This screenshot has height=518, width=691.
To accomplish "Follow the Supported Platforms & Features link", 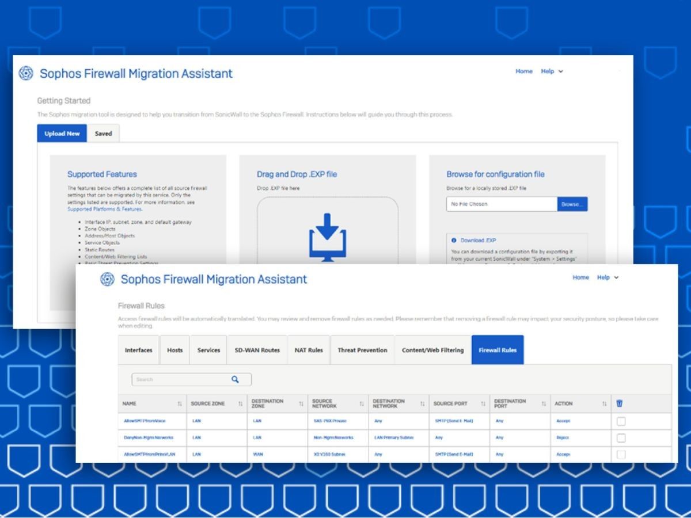I will coord(104,209).
